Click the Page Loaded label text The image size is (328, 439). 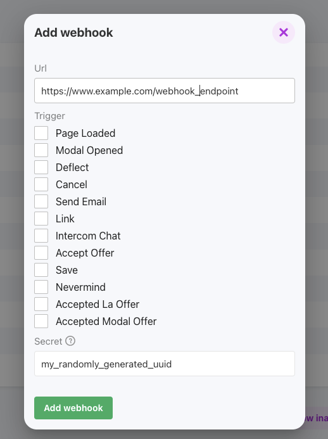[85, 133]
